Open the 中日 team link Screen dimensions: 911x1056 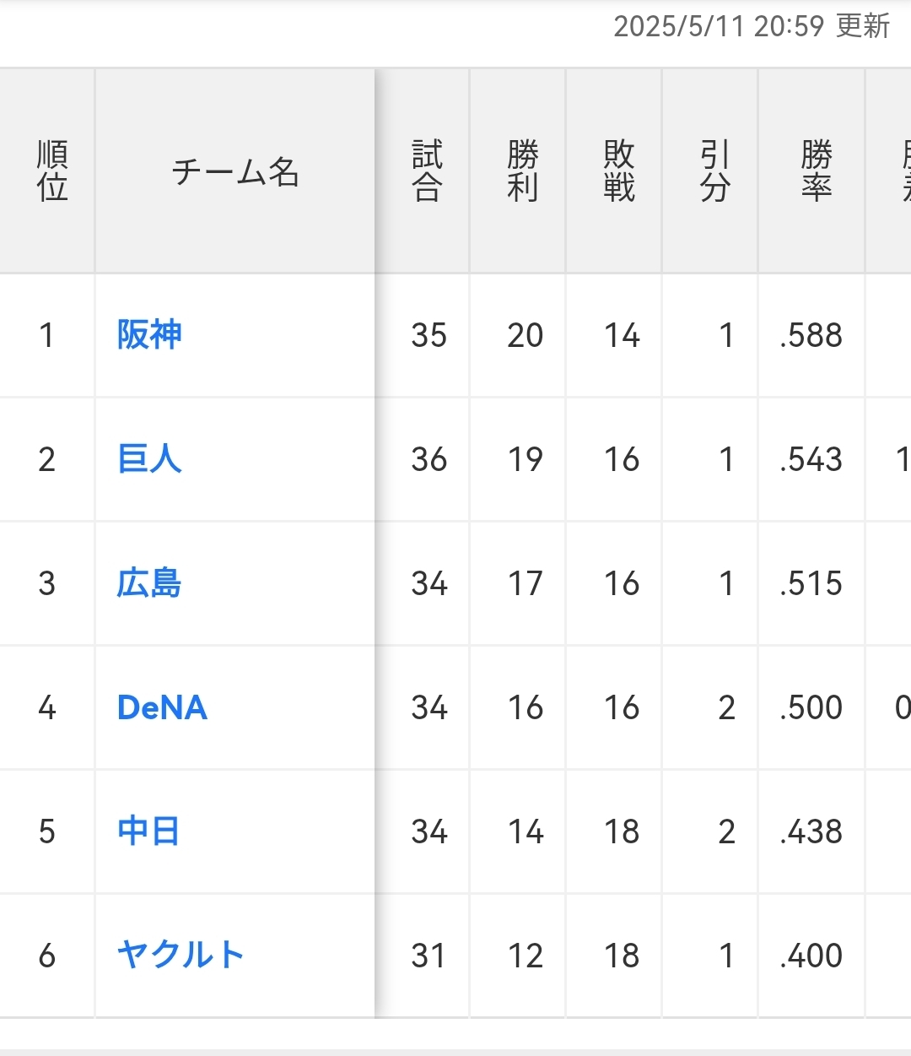pyautogui.click(x=148, y=831)
